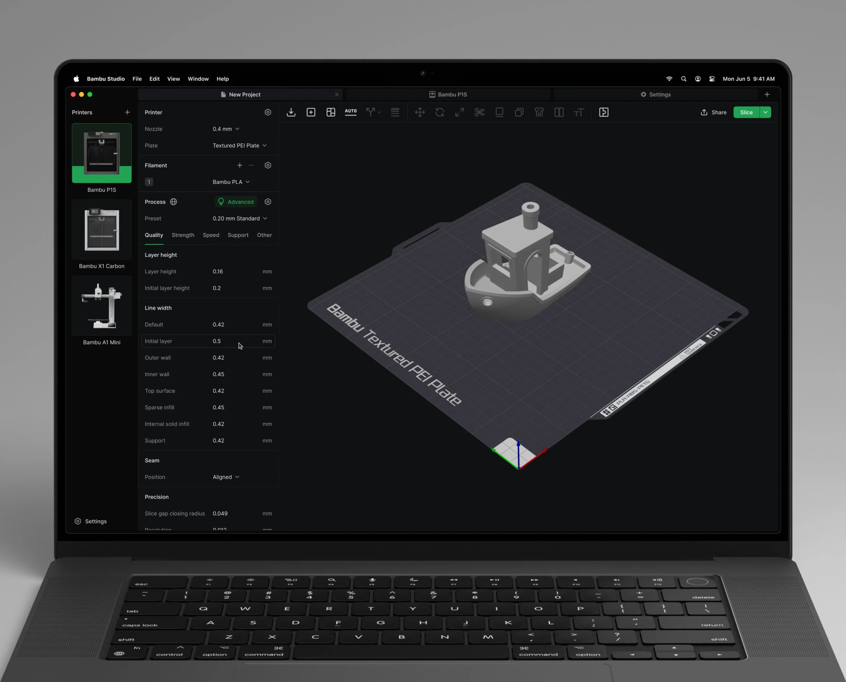Select the Rotate tool
Screen dimensions: 846x682
pos(440,112)
